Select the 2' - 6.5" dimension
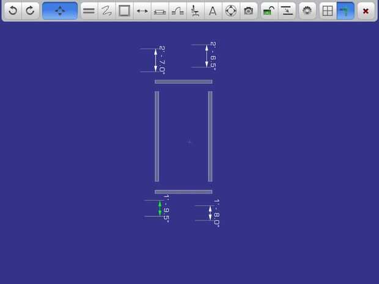Screen dimensions: 379x284 [207, 56]
